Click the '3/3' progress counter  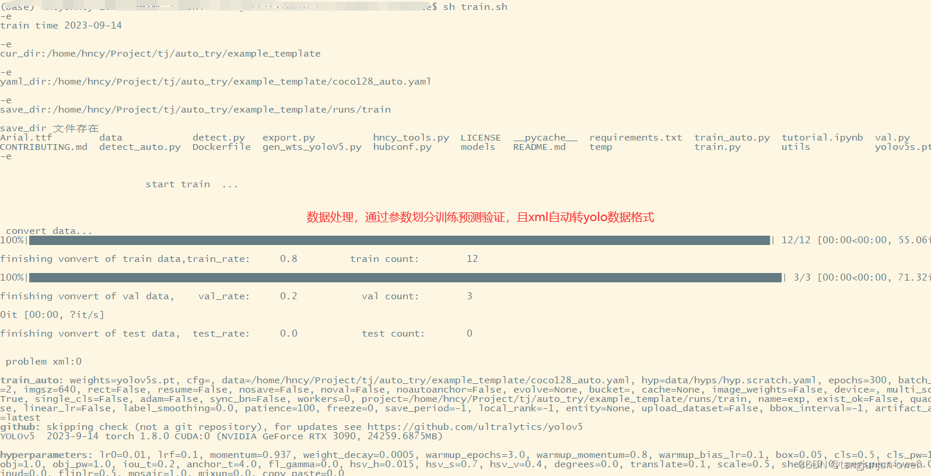click(802, 278)
